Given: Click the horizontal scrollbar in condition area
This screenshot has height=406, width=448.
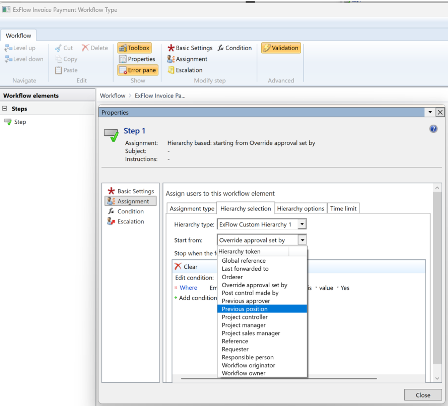Looking at the screenshot, I should pyautogui.click(x=279, y=378).
